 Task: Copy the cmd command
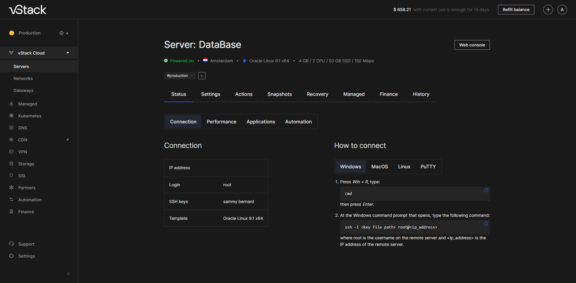486,190
